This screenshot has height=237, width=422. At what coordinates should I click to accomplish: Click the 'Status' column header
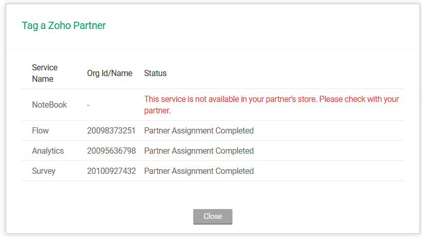(155, 73)
